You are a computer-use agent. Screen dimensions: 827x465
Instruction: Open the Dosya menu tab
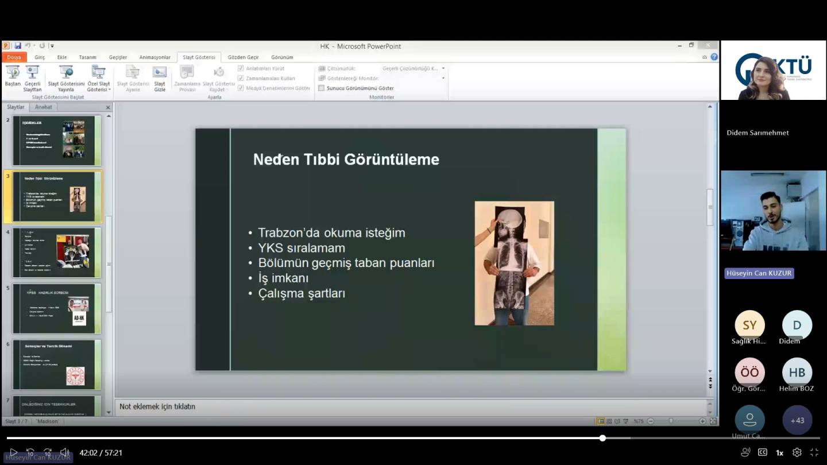pos(14,57)
